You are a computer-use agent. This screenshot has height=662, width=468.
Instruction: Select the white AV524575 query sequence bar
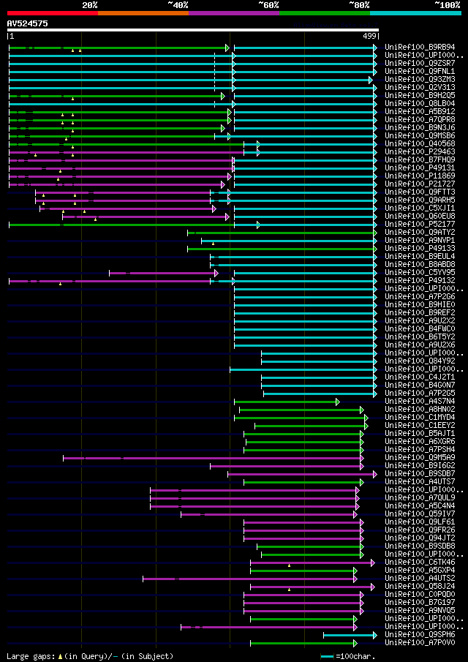tap(193, 30)
